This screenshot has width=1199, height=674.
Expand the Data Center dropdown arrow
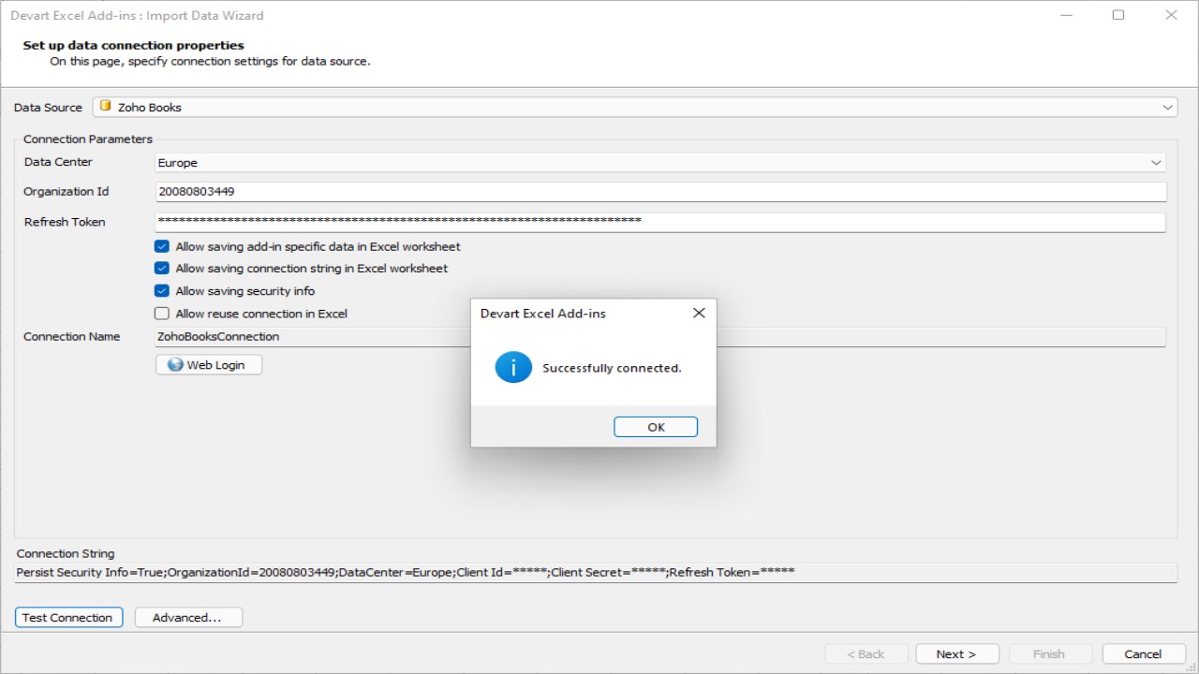click(1156, 163)
